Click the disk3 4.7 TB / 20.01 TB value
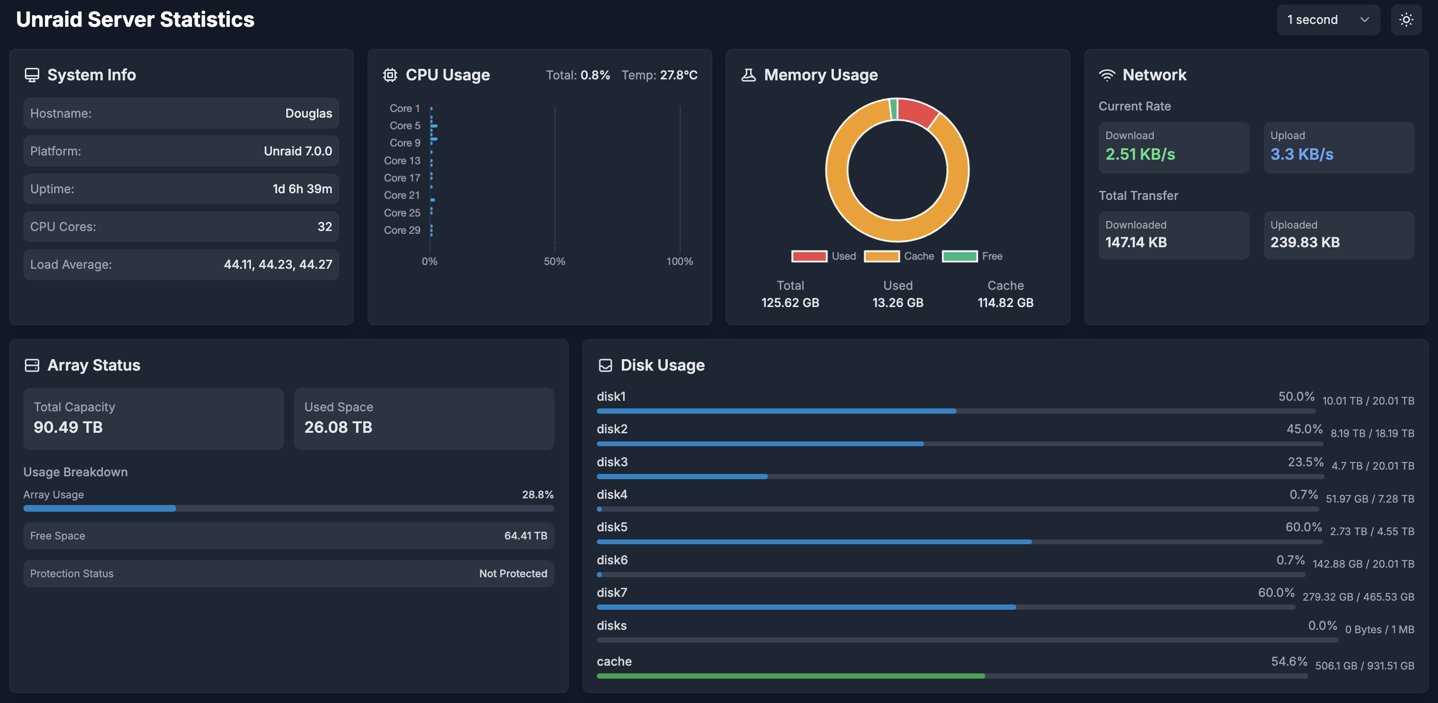The image size is (1438, 703). 1373,466
